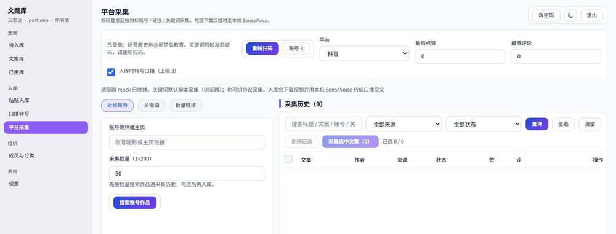Click the 清空 button
This screenshot has width=616, height=234.
[x=590, y=124]
